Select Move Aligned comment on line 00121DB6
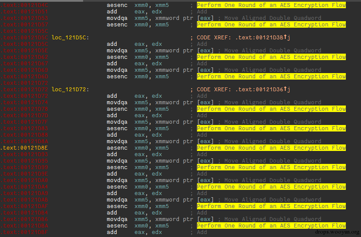 point(273,219)
